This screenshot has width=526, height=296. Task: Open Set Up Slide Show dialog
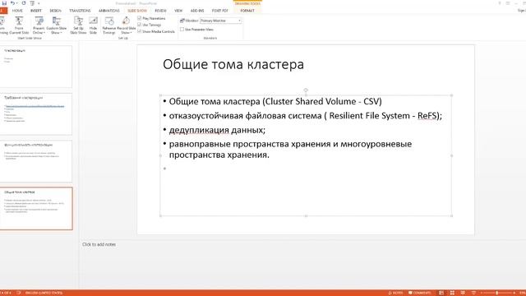pyautogui.click(x=78, y=25)
